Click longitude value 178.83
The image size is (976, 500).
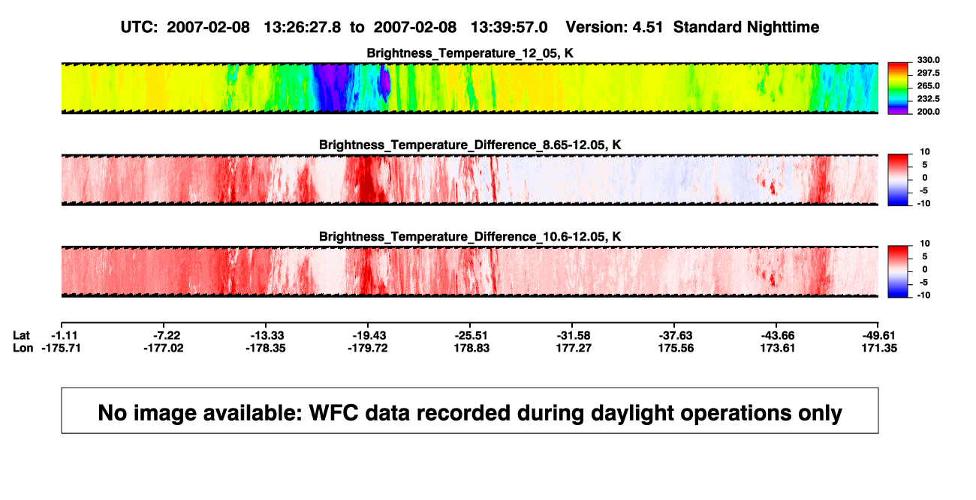(x=473, y=348)
